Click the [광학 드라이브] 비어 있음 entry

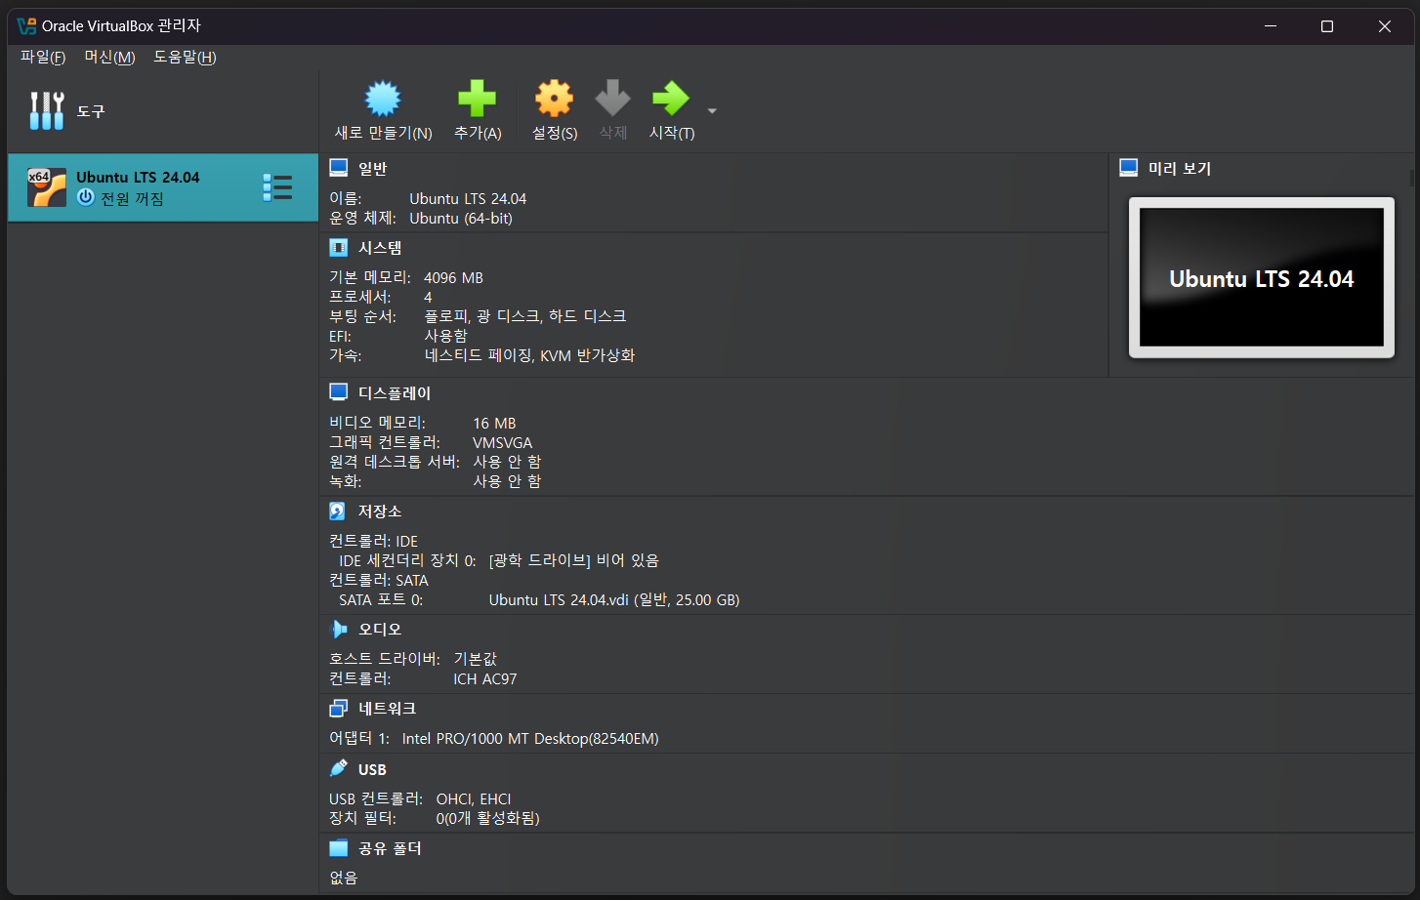pyautogui.click(x=574, y=560)
